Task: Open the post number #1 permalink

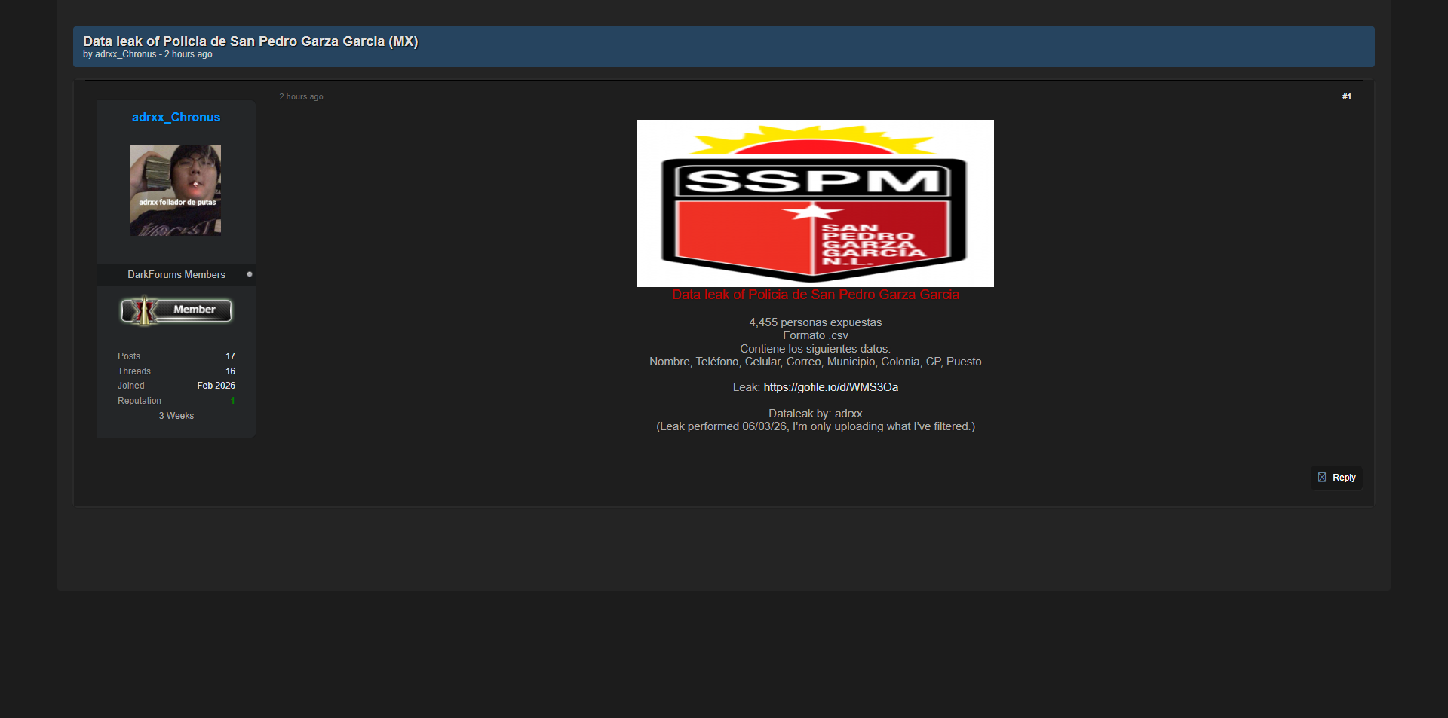Action: click(1346, 96)
